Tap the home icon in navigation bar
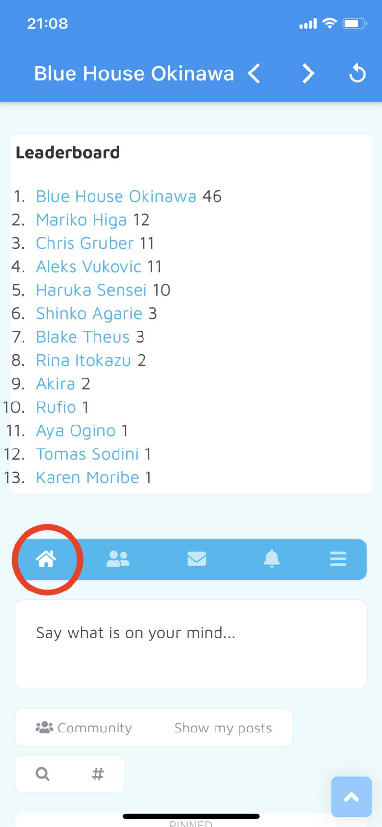 46,559
